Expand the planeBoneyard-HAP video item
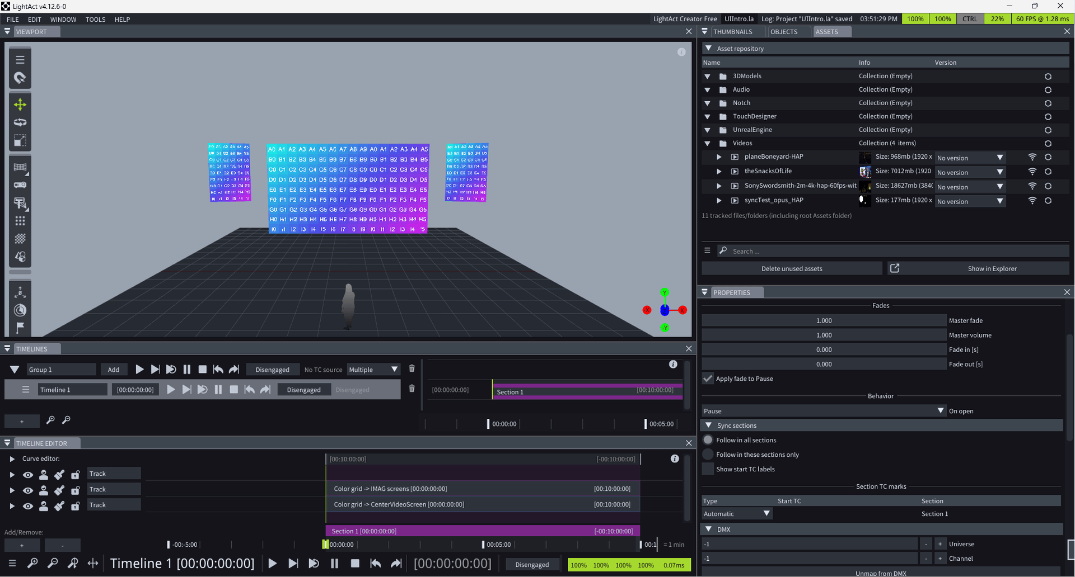 tap(719, 157)
